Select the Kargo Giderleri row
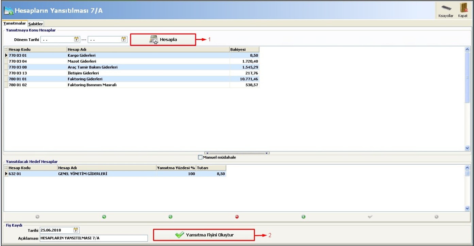 tap(132, 55)
